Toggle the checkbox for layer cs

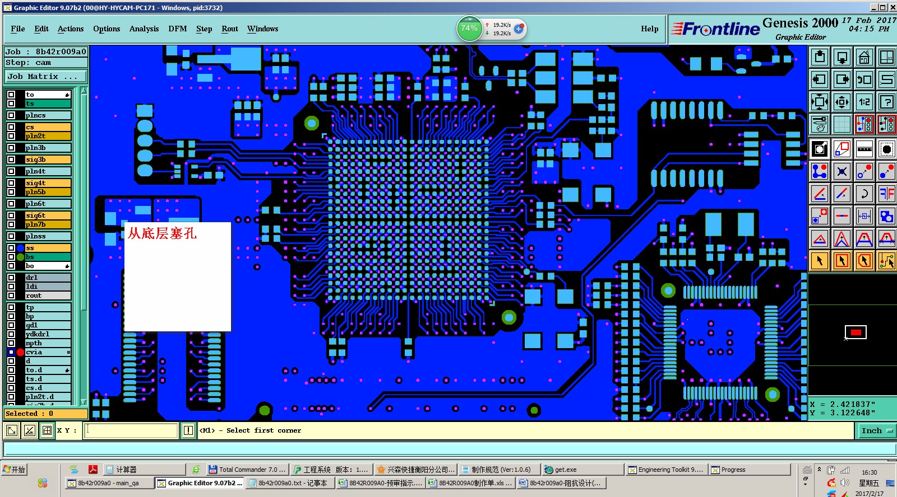[x=11, y=127]
